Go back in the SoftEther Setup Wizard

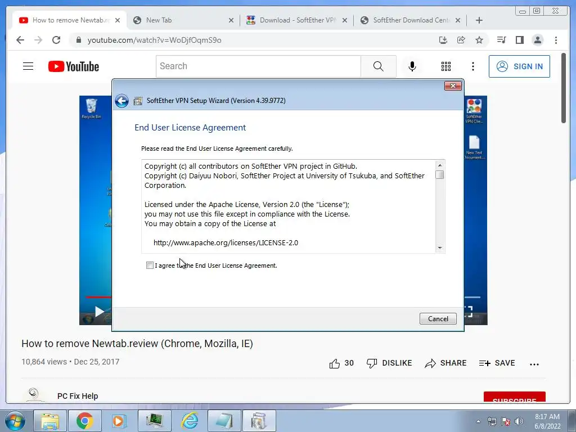coord(121,101)
